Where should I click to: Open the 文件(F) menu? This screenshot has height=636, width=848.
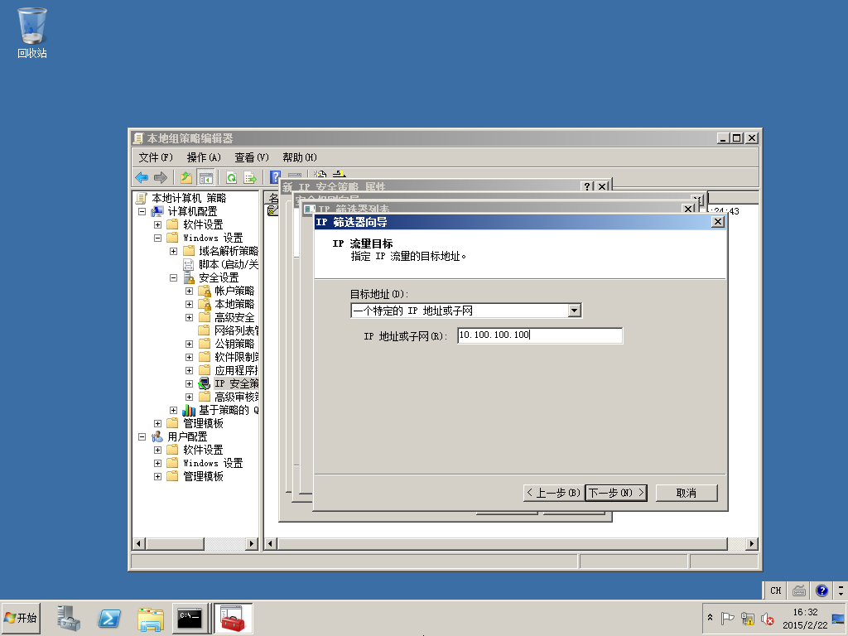point(156,157)
